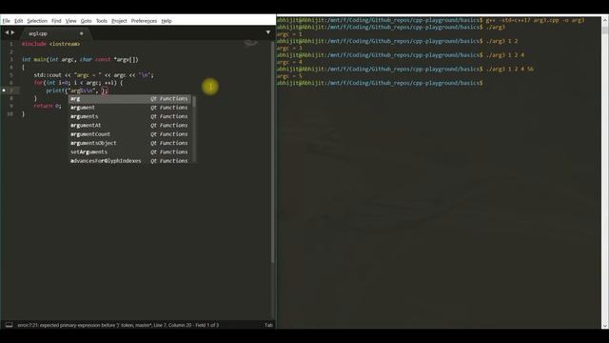
Task: Go to previous tab with left arrow
Action: point(7,33)
